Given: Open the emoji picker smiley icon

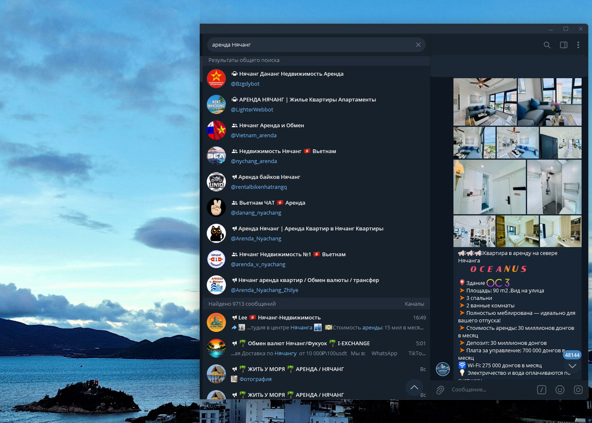Looking at the screenshot, I should click(x=560, y=389).
